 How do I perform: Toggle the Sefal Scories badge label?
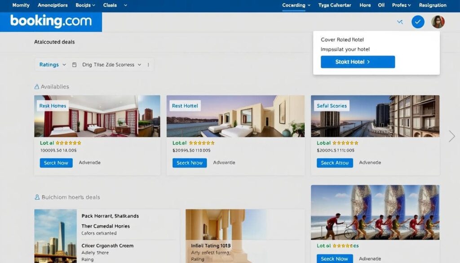[331, 105]
